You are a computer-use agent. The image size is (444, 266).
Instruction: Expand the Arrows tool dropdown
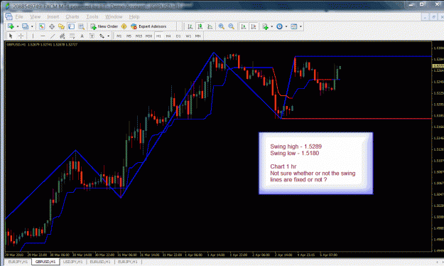point(109,36)
